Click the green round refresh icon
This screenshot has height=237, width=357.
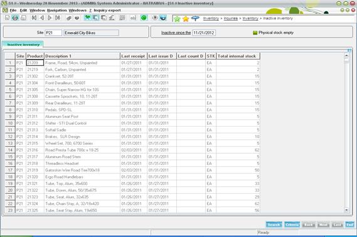tap(144, 18)
